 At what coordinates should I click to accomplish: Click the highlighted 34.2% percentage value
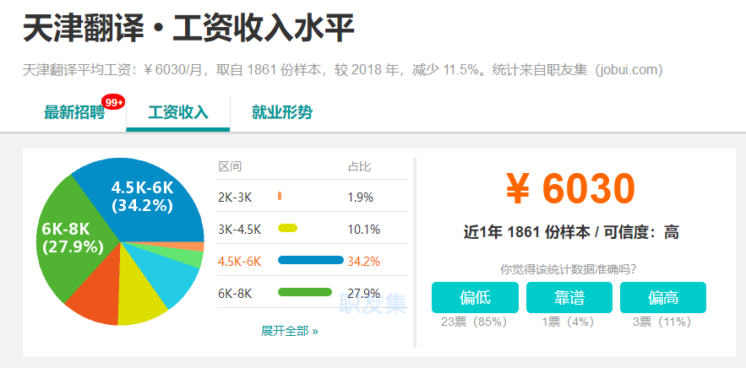pyautogui.click(x=363, y=261)
